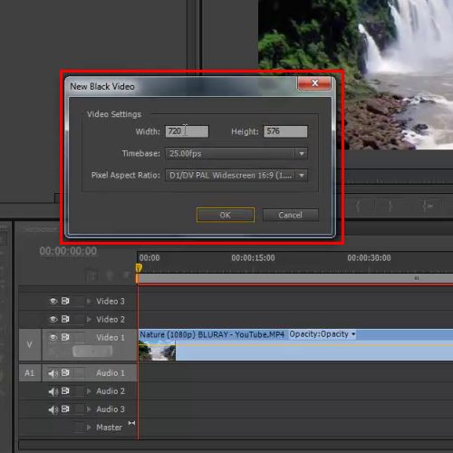Mute Audio 1 via its speaker icon
This screenshot has height=453, width=453.
(53, 373)
